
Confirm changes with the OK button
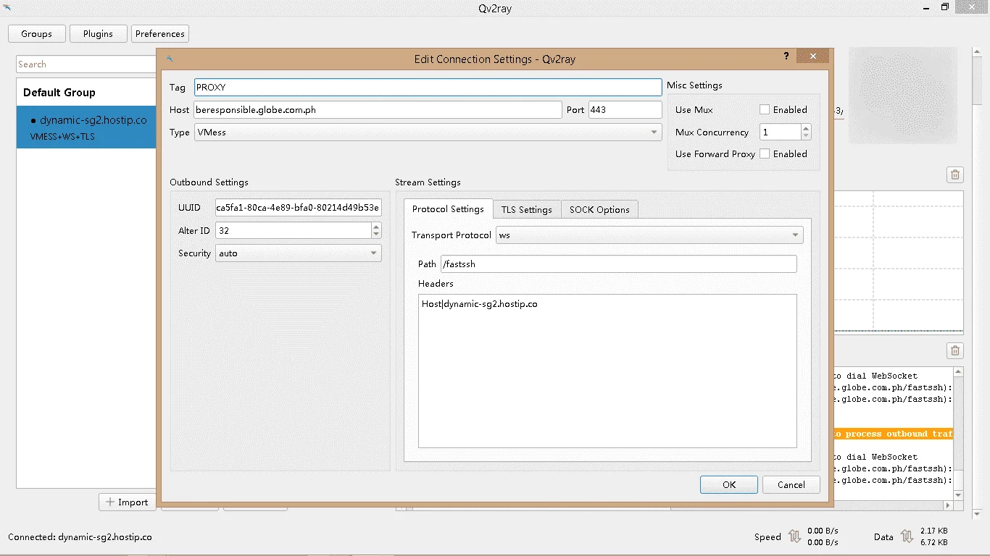729,485
